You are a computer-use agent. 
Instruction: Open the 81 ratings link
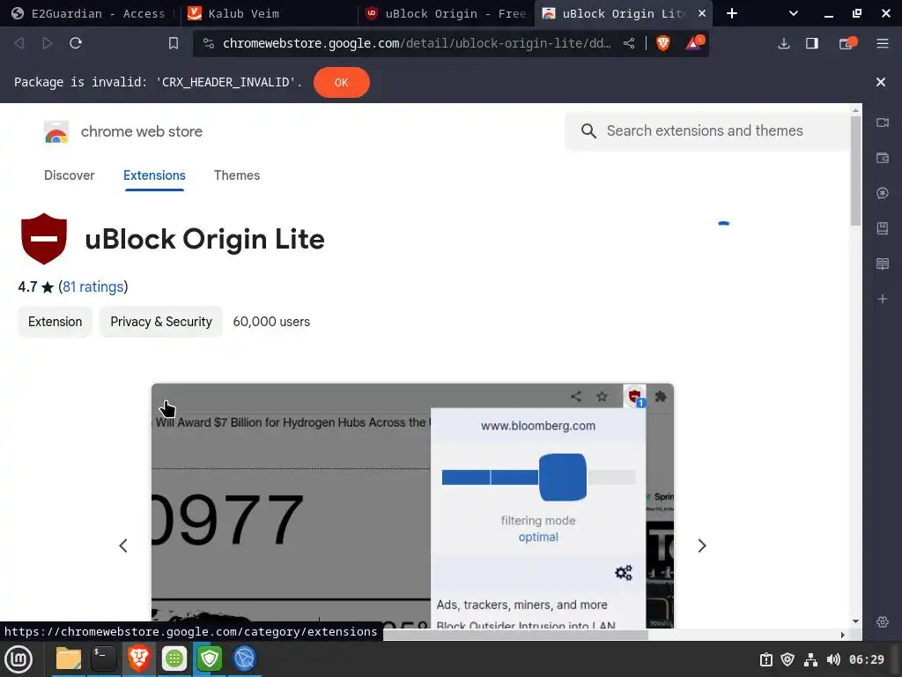tap(93, 286)
